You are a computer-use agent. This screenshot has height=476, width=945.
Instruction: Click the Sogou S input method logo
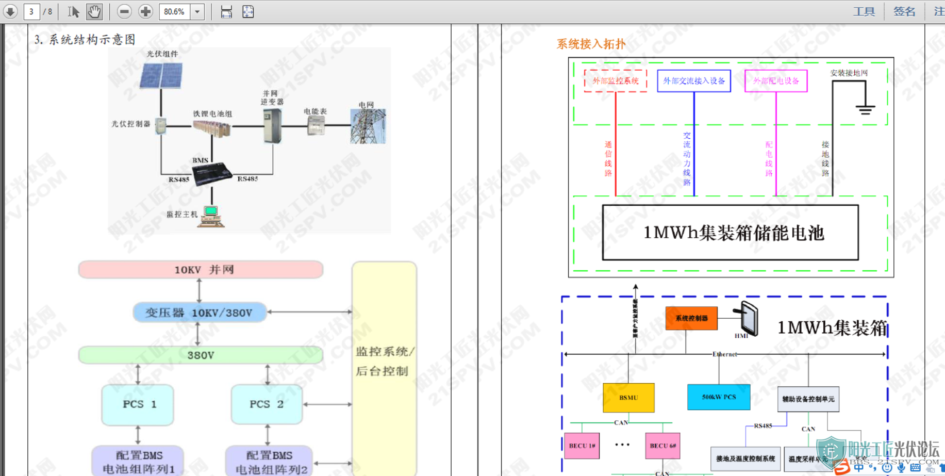coord(842,467)
